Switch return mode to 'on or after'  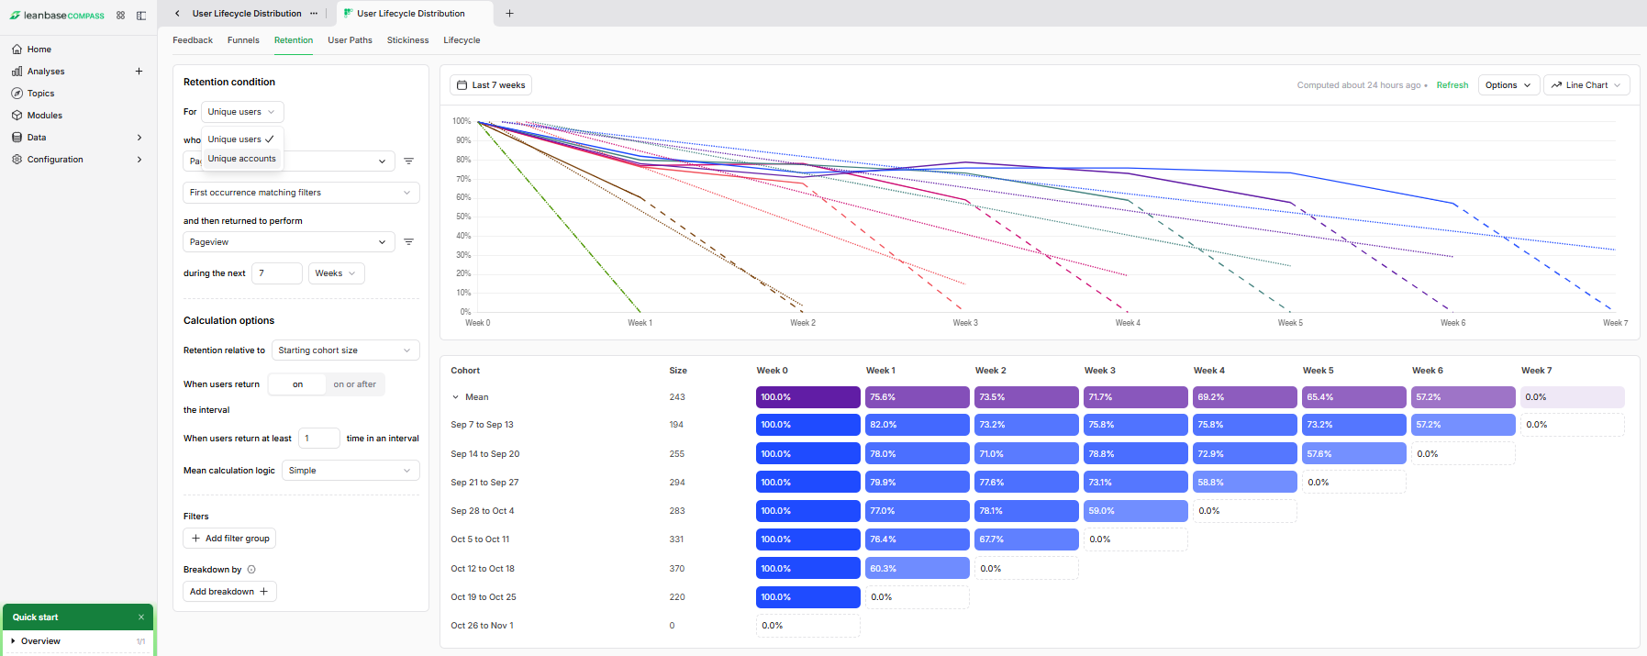pos(354,384)
